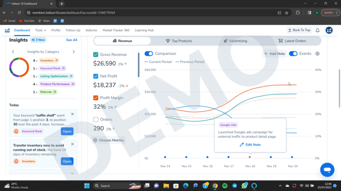Select the red Nov 18 event marker
This screenshot has height=191, width=341.
tap(250, 157)
